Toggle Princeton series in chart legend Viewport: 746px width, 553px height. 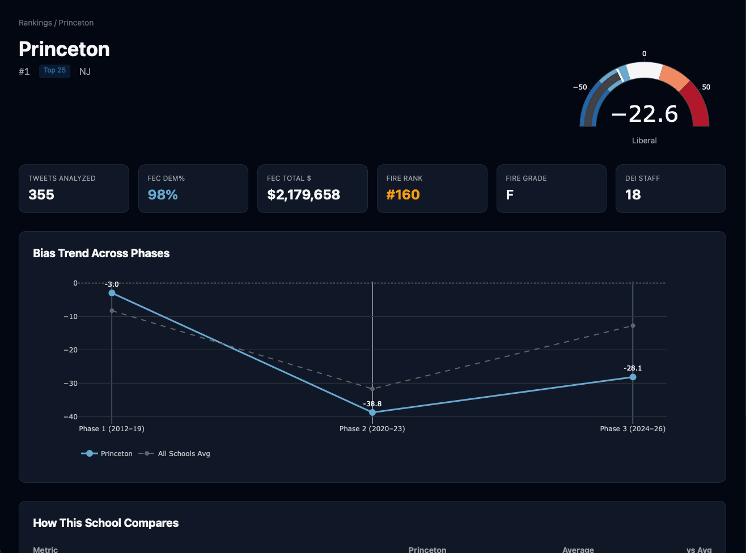[x=108, y=454]
